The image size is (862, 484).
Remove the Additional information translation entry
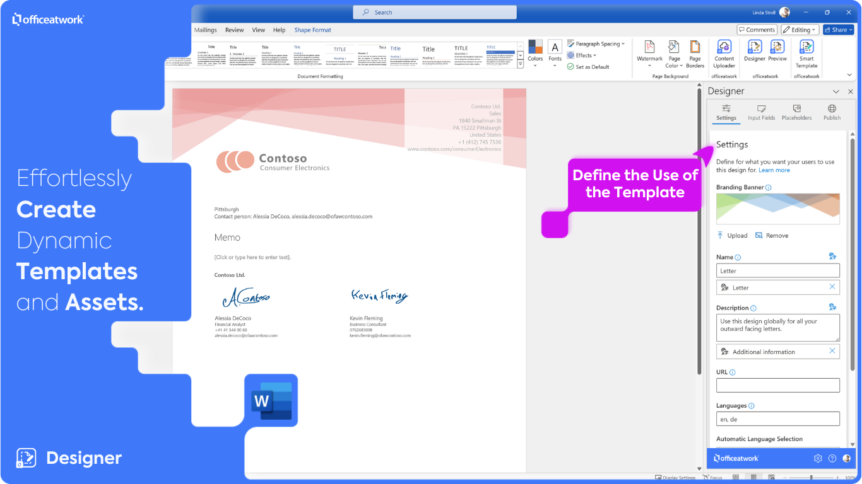(832, 351)
